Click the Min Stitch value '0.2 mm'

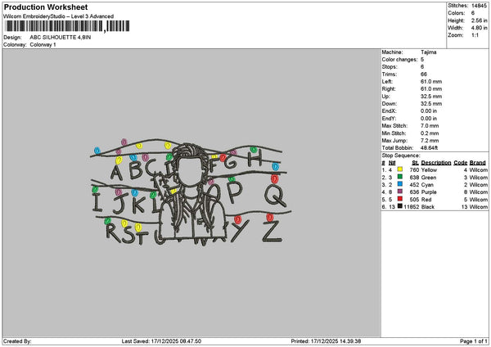[430, 133]
